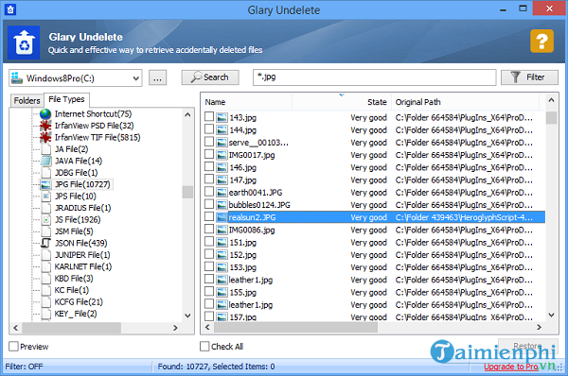Click the JAVA File notepad icon
568x376 pixels.
45,161
